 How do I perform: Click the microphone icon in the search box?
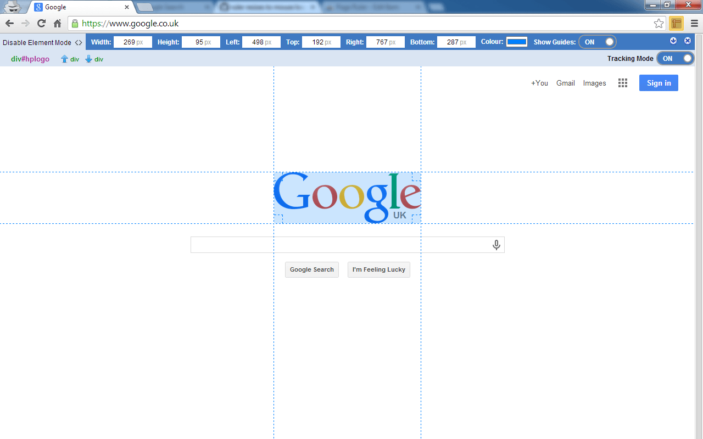(496, 245)
